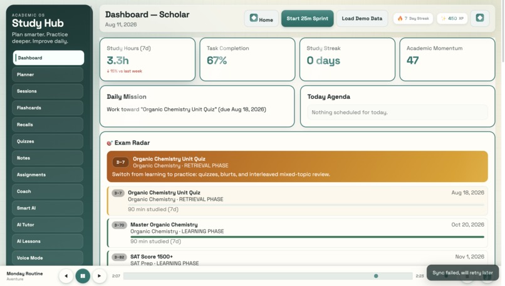Image resolution: width=505 pixels, height=286 pixels.
Task: Click the flame icon in streak badge
Action: [400, 19]
